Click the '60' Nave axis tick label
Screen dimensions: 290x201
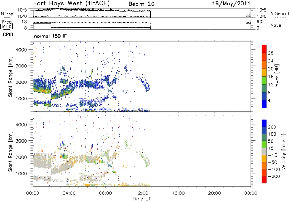point(259,22)
